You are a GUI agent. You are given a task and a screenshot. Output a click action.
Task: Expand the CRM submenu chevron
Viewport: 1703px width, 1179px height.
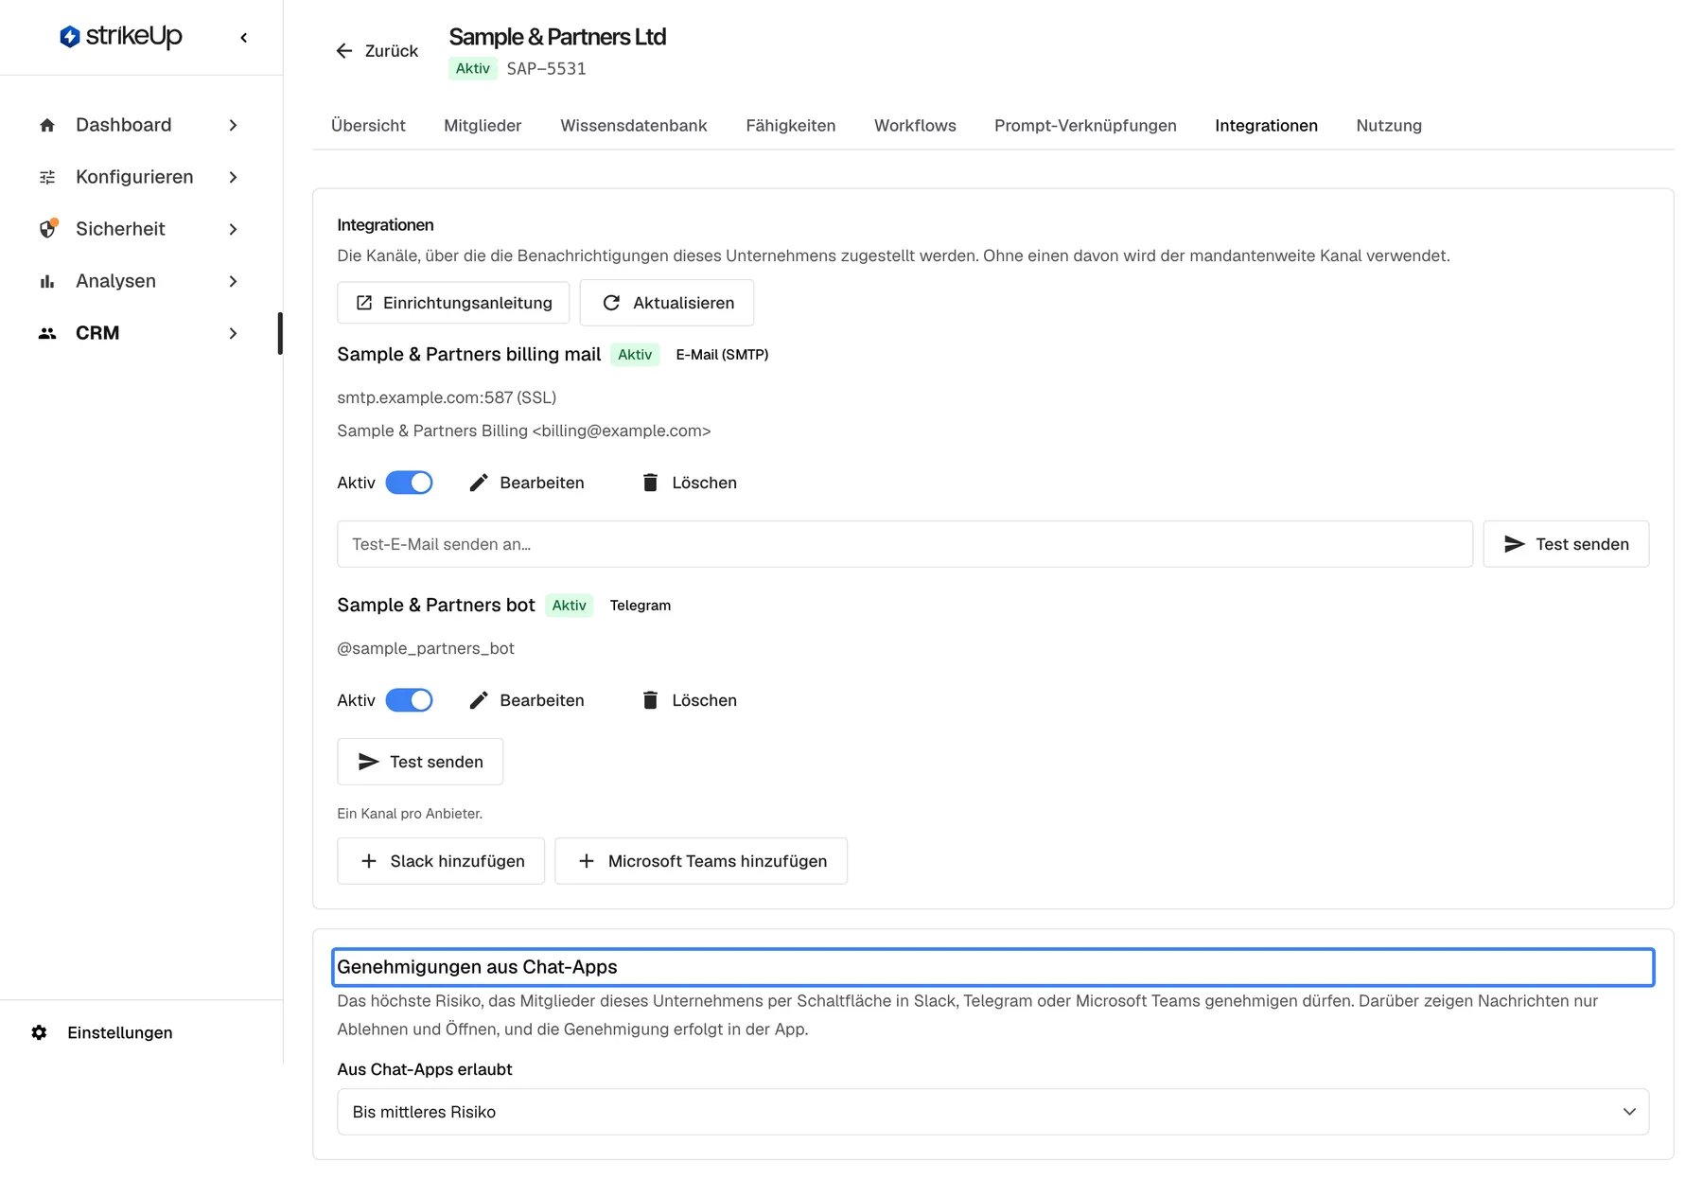pyautogui.click(x=233, y=333)
